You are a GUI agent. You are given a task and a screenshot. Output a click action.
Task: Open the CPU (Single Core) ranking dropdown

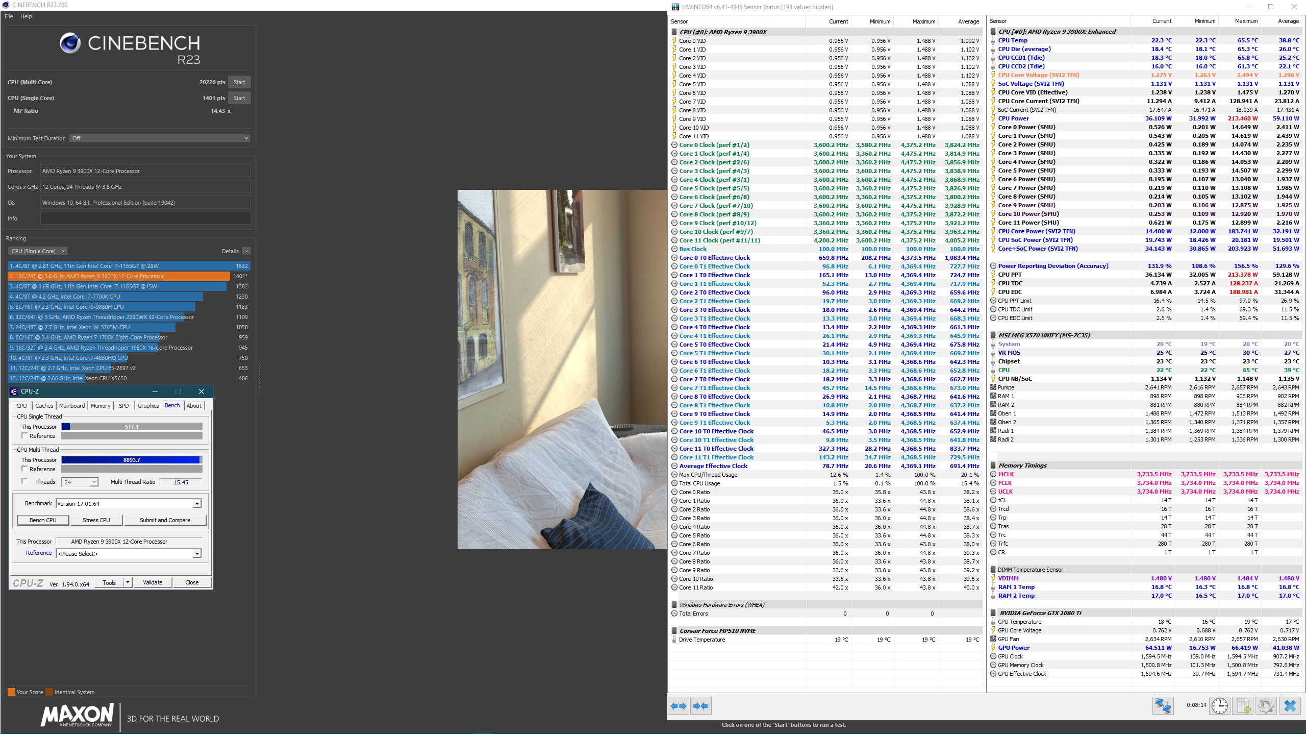point(38,251)
